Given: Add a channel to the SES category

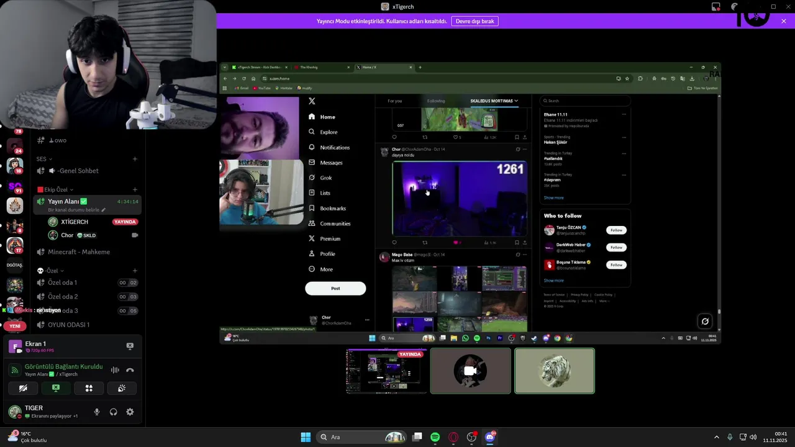Looking at the screenshot, I should 135,159.
